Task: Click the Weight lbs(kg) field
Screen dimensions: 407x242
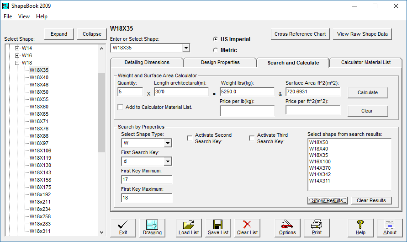Action: tap(247, 92)
